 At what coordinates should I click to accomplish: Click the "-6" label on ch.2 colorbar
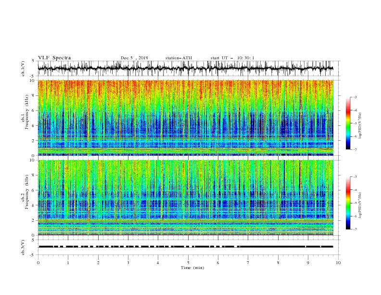pyautogui.click(x=355, y=216)
